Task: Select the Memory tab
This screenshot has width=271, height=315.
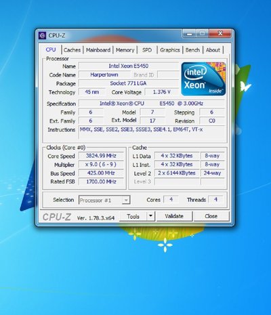Action: 125,50
